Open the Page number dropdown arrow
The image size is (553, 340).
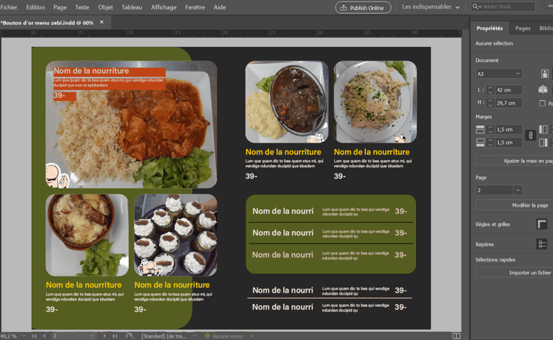pos(518,190)
